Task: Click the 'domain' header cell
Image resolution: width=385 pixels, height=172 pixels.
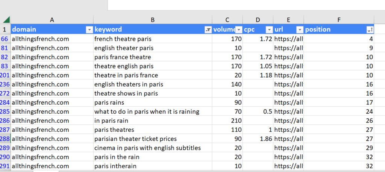Action: tap(52, 30)
